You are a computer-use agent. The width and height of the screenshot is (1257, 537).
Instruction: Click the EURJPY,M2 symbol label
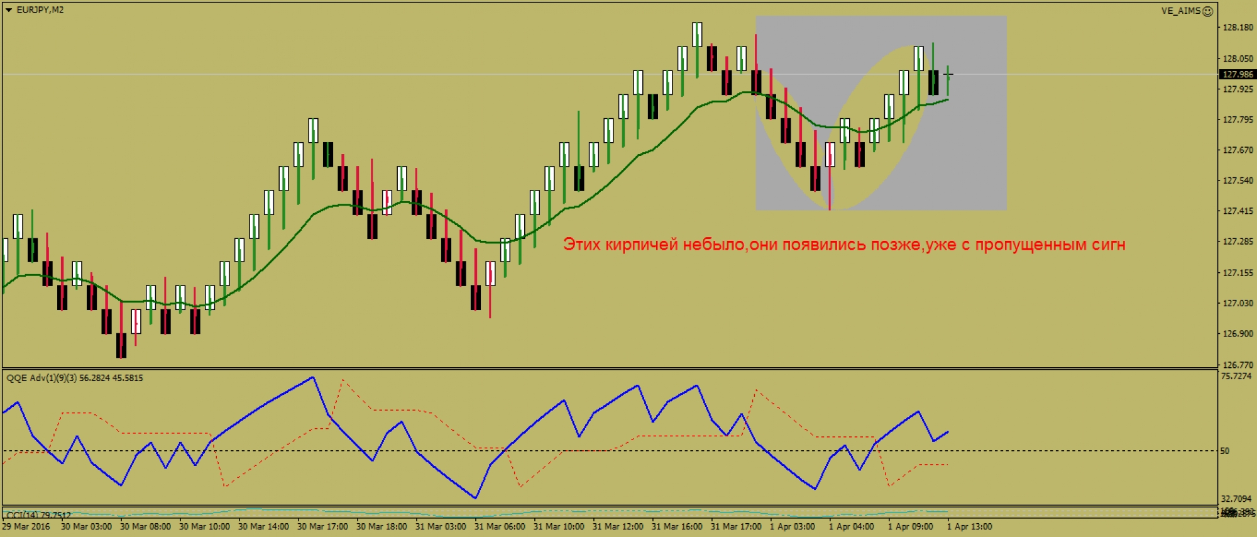pyautogui.click(x=40, y=10)
